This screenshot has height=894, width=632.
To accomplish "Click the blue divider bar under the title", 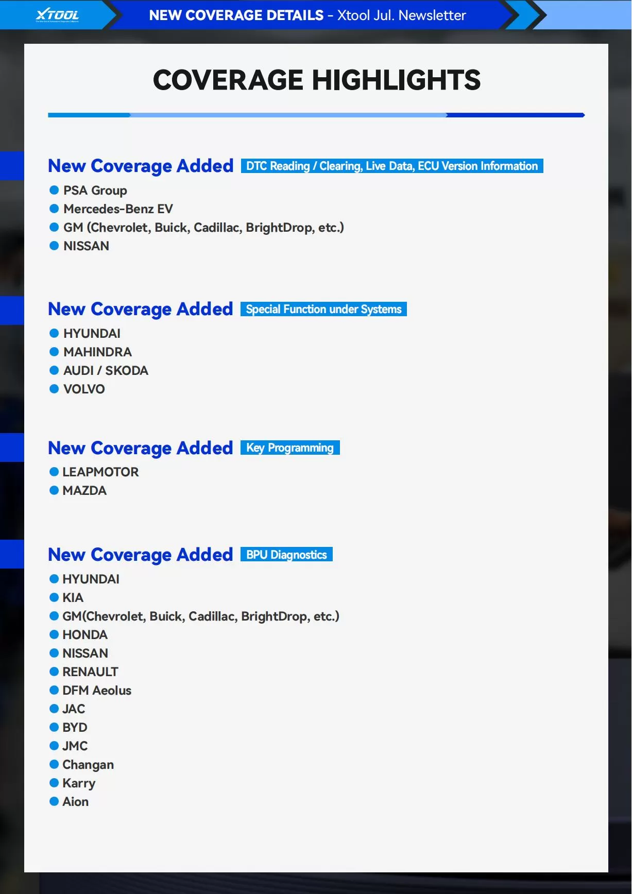I will (316, 115).
